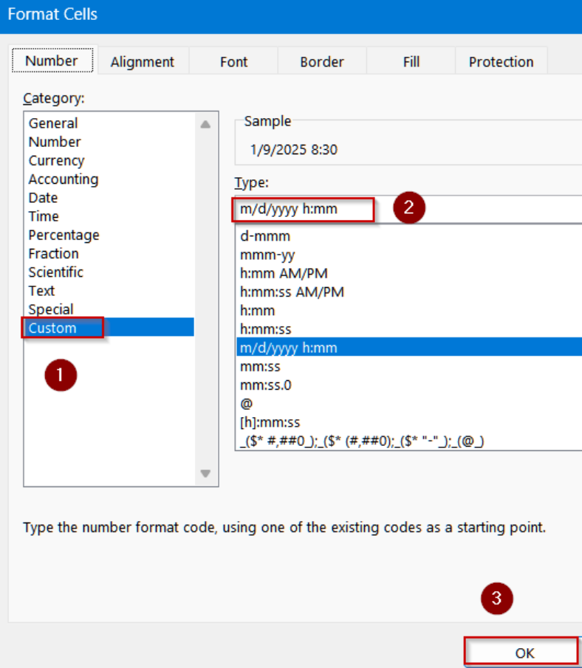Switch to the Alignment tab
The image size is (582, 668).
point(143,62)
